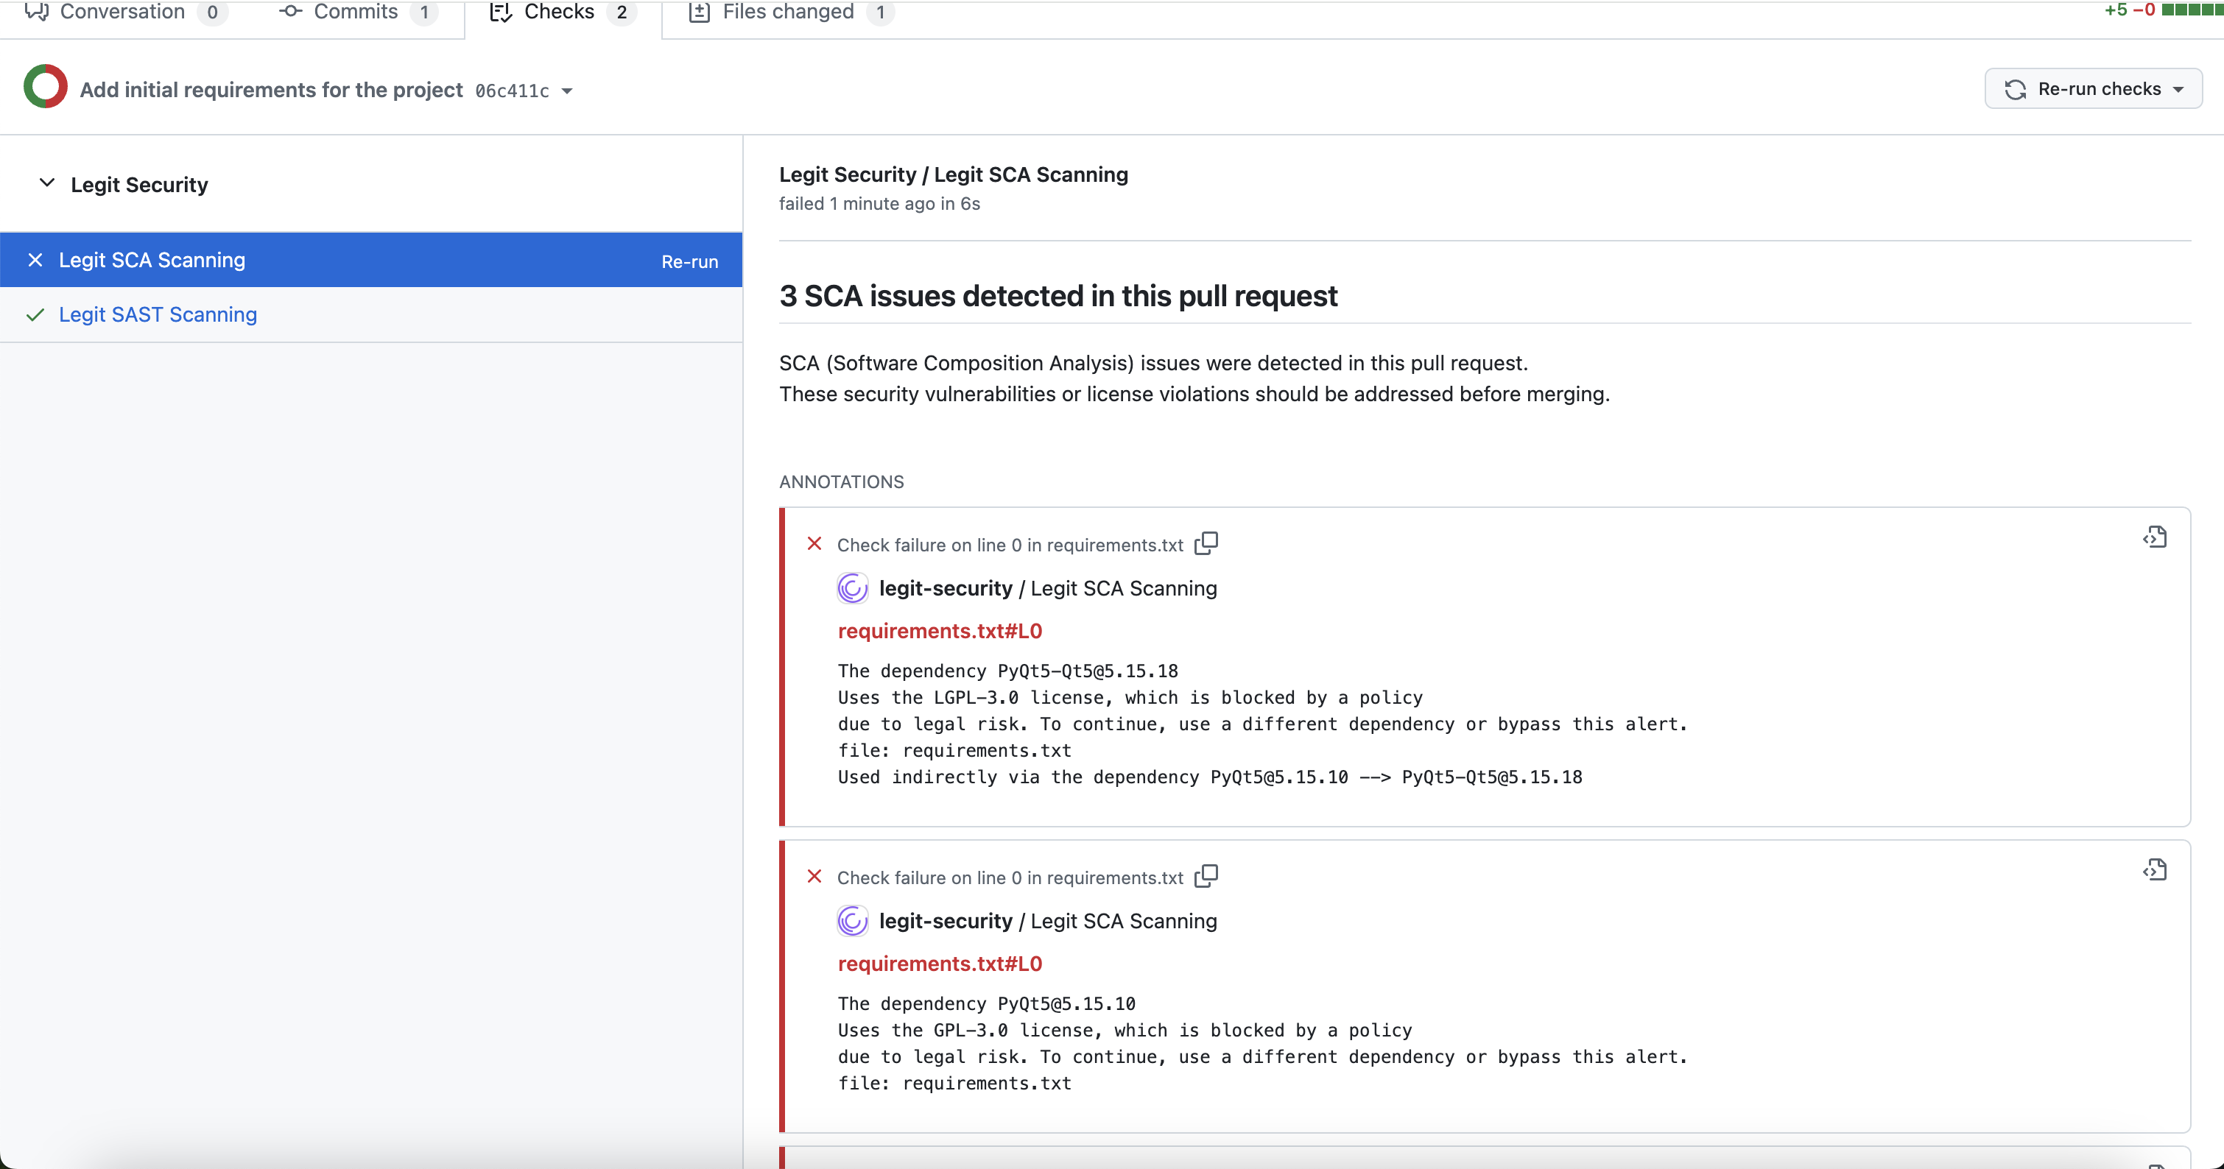Click the green checkmark beside Legit SAST Scanning

(x=35, y=314)
